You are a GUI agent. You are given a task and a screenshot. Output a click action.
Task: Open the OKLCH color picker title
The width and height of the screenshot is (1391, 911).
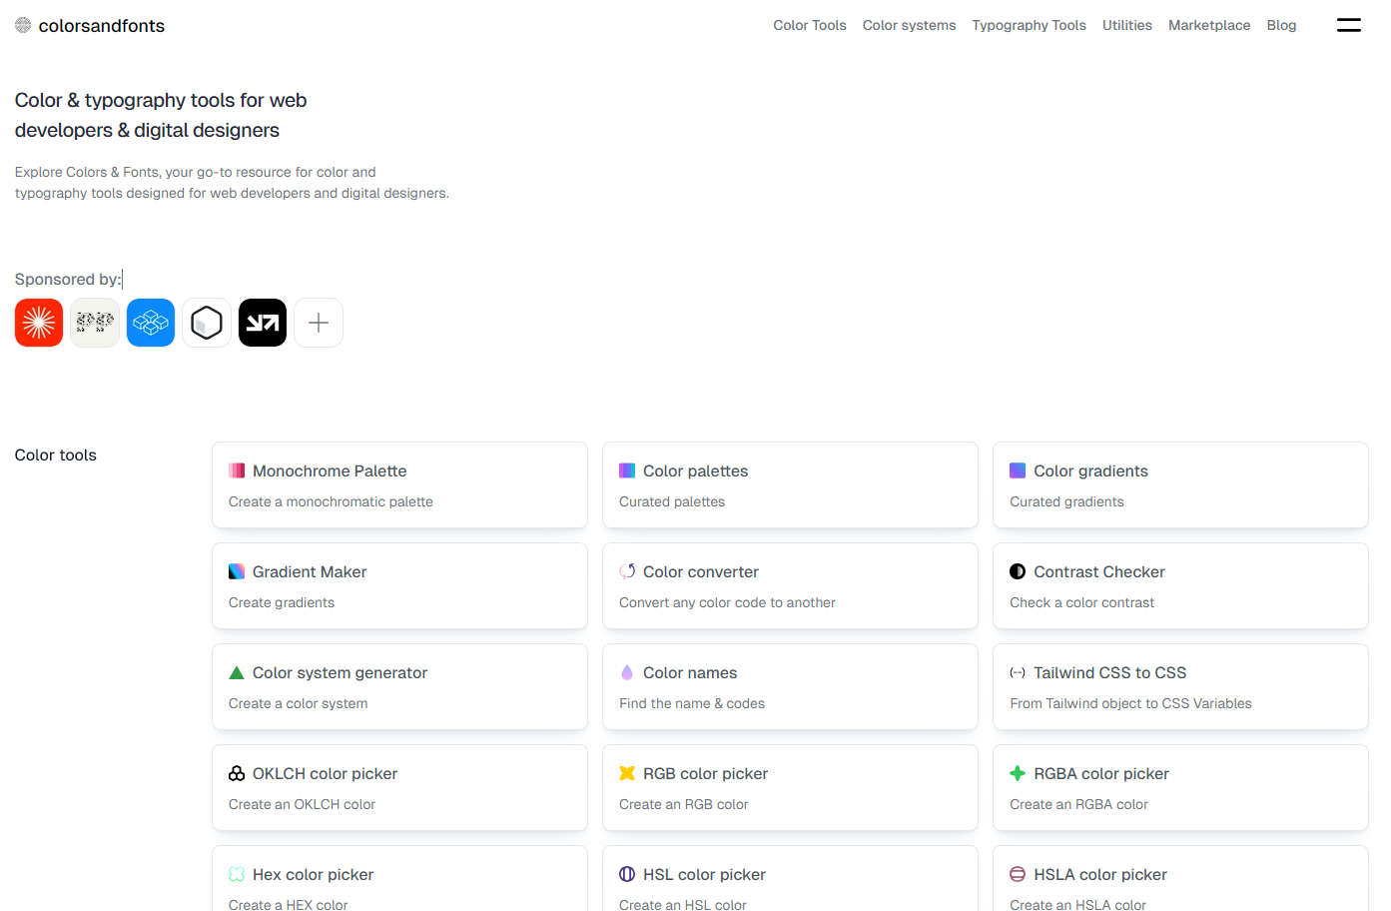[325, 773]
